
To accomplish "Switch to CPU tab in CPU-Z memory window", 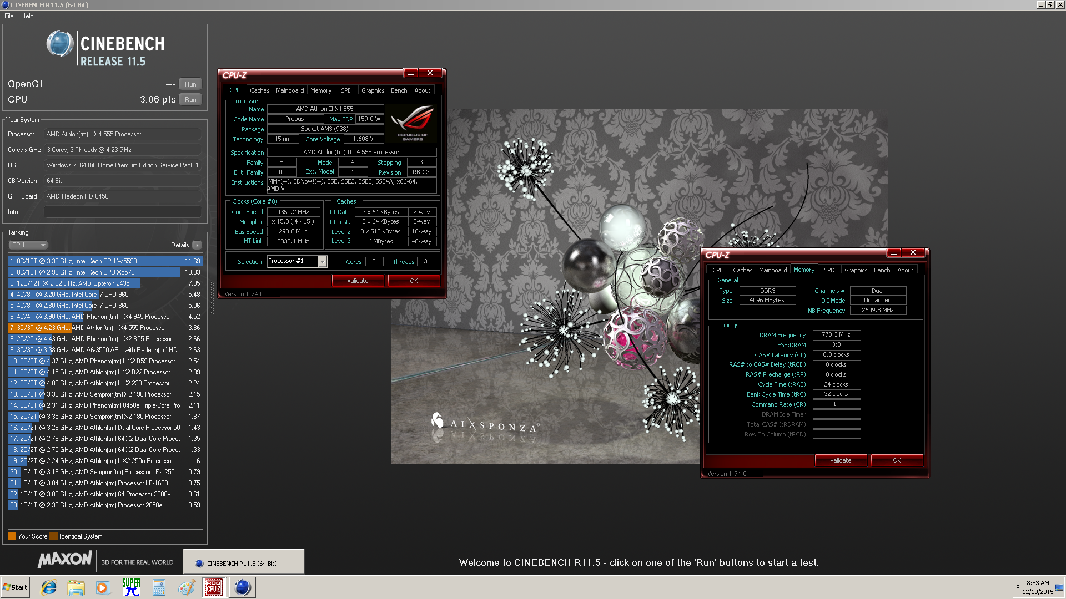I will click(718, 270).
